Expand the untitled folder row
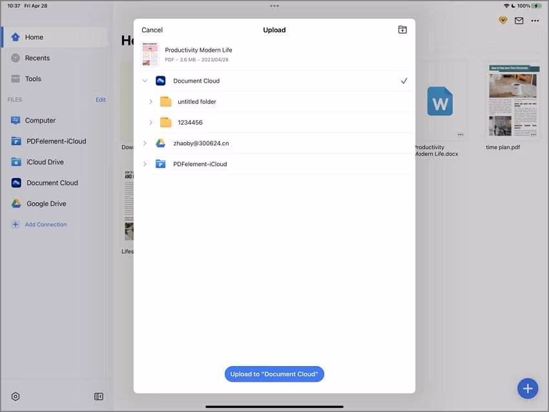This screenshot has width=549, height=412. point(151,102)
